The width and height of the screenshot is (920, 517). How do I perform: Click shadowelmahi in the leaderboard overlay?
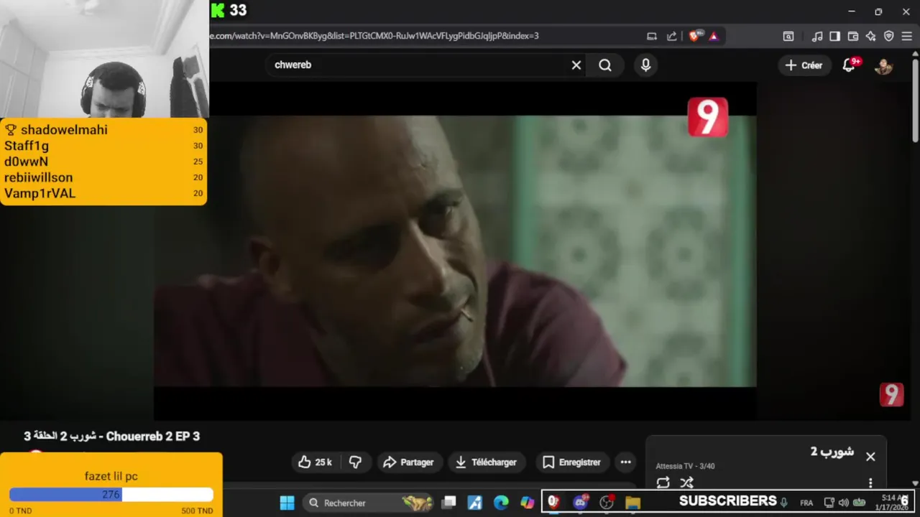(64, 130)
